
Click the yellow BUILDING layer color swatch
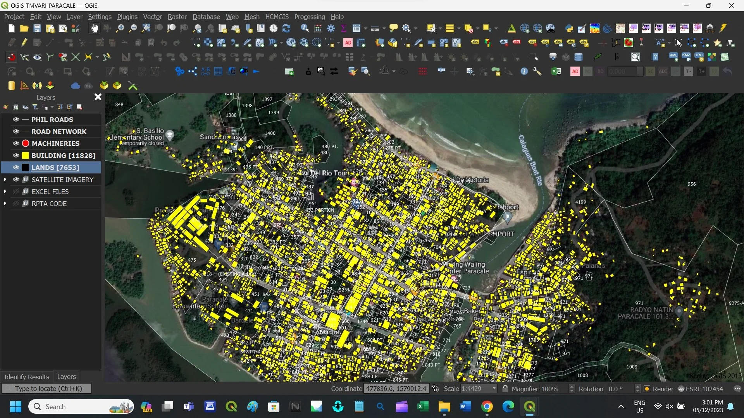click(26, 156)
